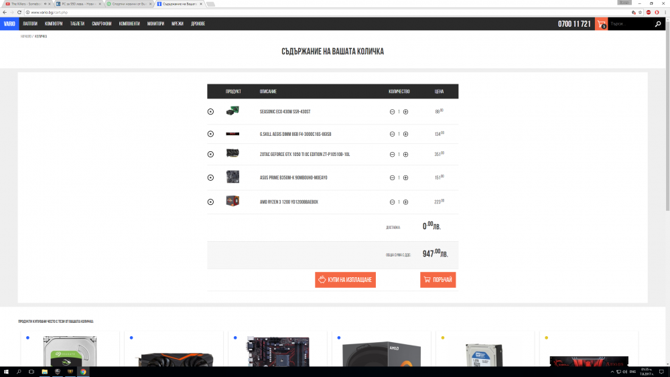Open the Смартфони menu
Image resolution: width=670 pixels, height=377 pixels.
click(101, 24)
